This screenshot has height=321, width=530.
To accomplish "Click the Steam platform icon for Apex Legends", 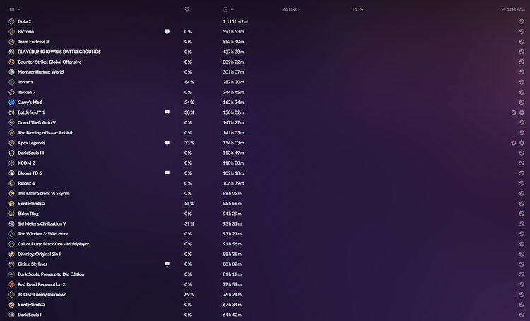I will point(514,143).
